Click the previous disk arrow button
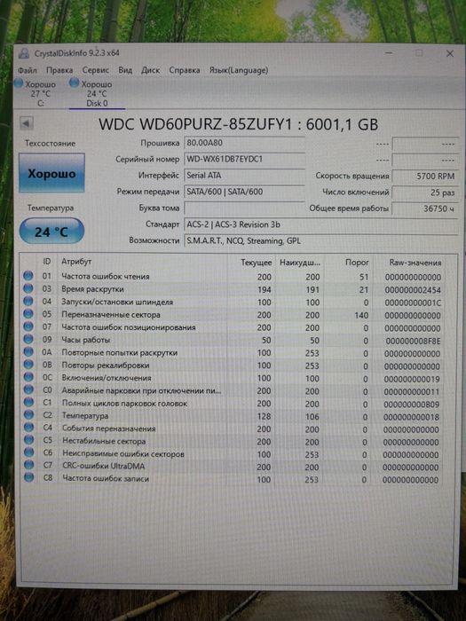Viewport: 466px width, 621px height. 27,123
